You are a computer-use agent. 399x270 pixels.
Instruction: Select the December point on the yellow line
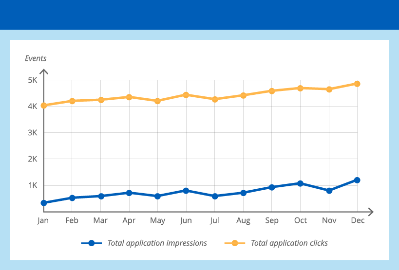point(357,84)
